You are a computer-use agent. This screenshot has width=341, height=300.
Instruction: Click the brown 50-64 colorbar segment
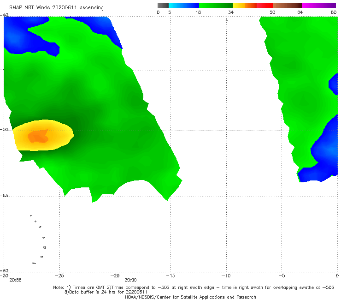coord(287,6)
